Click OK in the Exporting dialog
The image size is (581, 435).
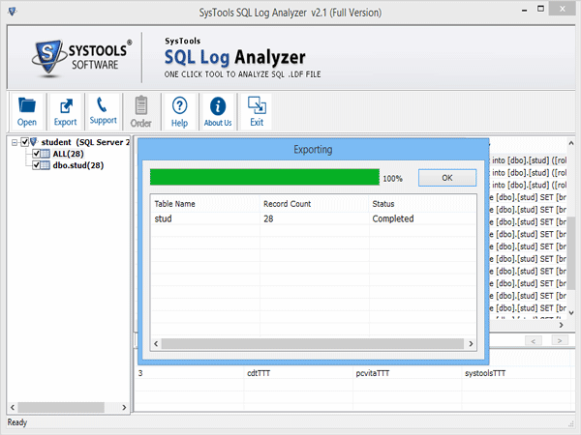point(447,178)
